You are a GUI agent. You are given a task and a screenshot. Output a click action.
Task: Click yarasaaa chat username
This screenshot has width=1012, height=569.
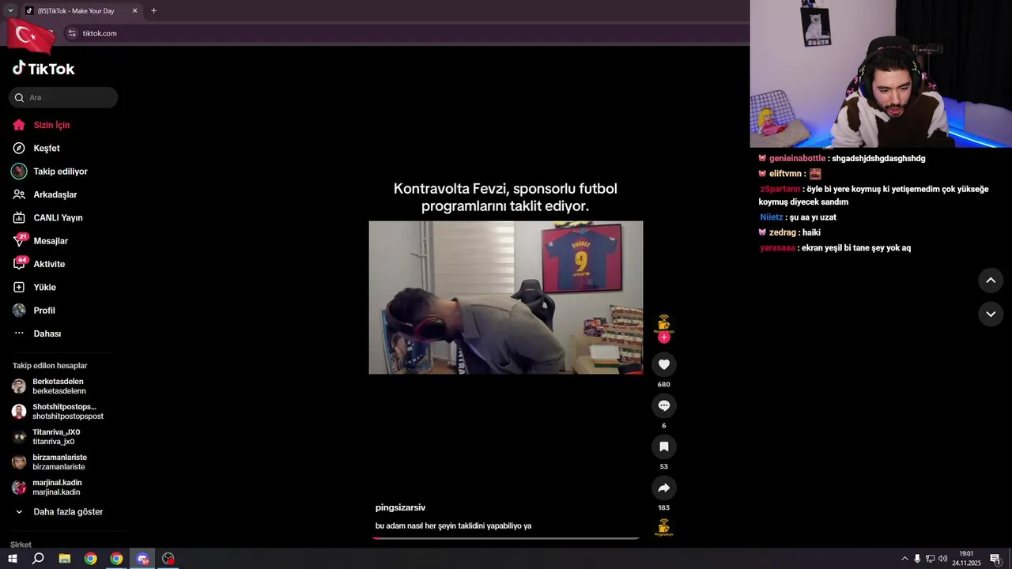coord(777,248)
